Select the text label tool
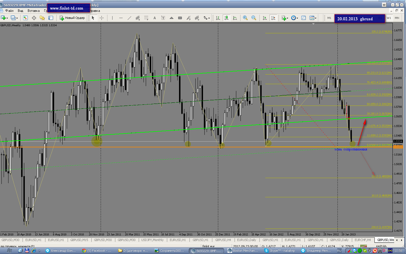 155,18
